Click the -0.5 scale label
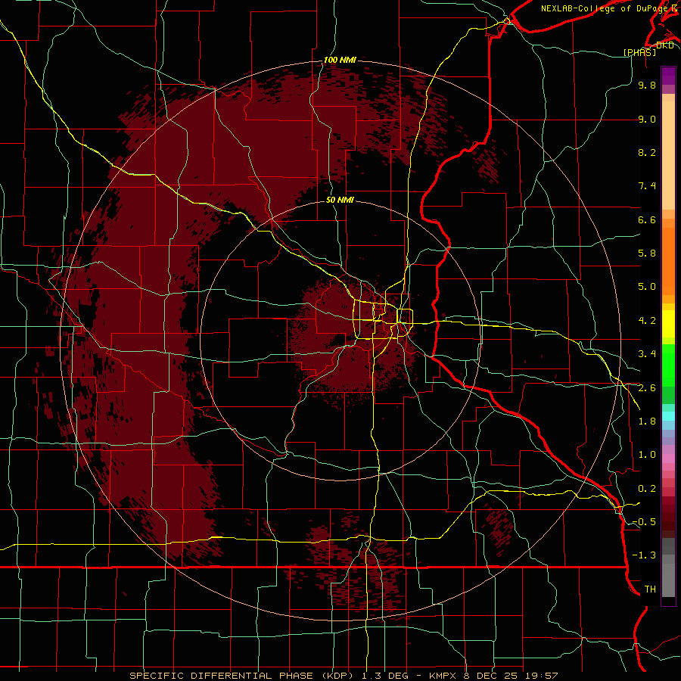The width and height of the screenshot is (681, 681). (644, 522)
